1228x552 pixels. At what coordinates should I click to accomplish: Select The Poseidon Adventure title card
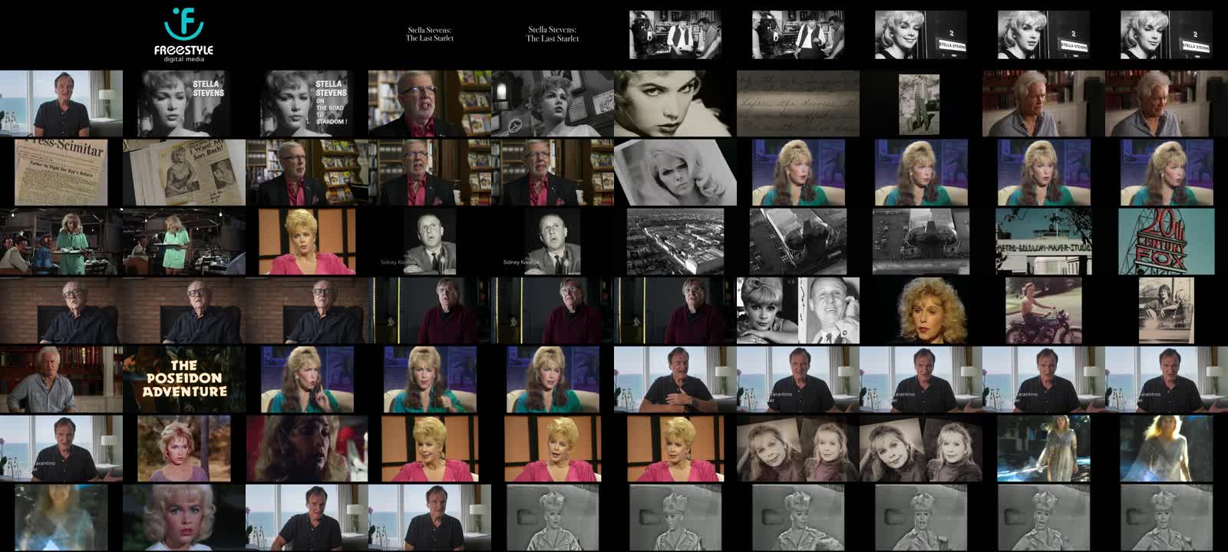(x=184, y=379)
